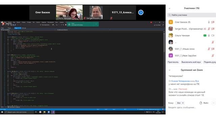216x121 pixels.
Task: Click avatar of the unnamed participant
Action: coord(171,42)
